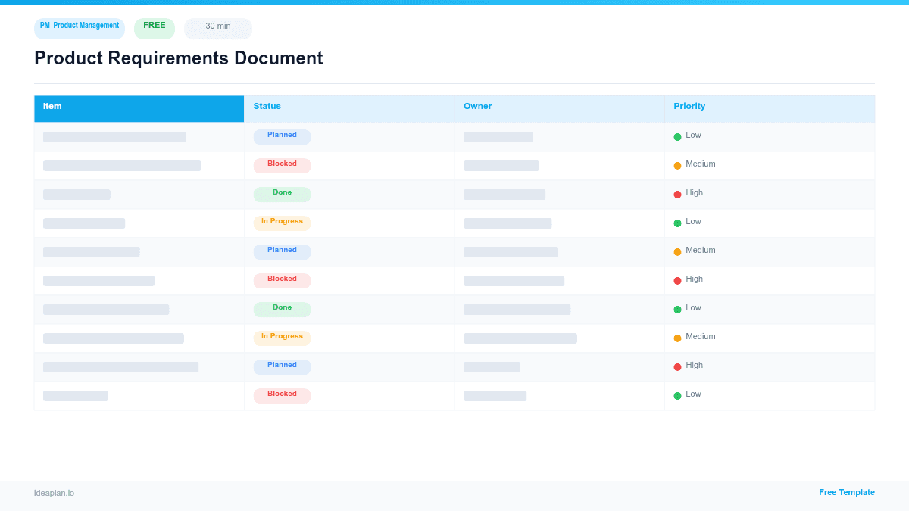Click the red dot beside High in sixth row

pyautogui.click(x=678, y=279)
